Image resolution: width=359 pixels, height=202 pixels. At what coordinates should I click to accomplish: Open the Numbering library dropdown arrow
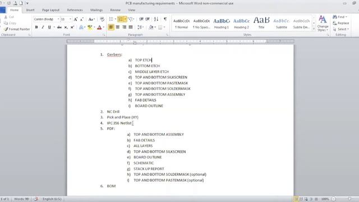click(125, 19)
